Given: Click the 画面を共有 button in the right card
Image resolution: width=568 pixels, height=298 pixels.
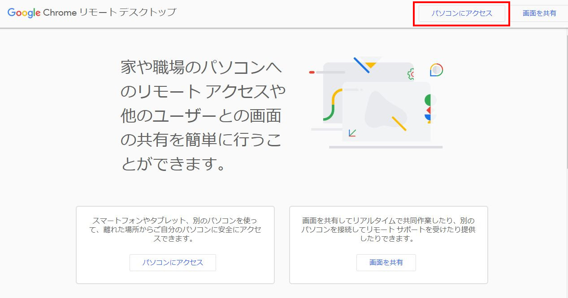Looking at the screenshot, I should (x=386, y=263).
